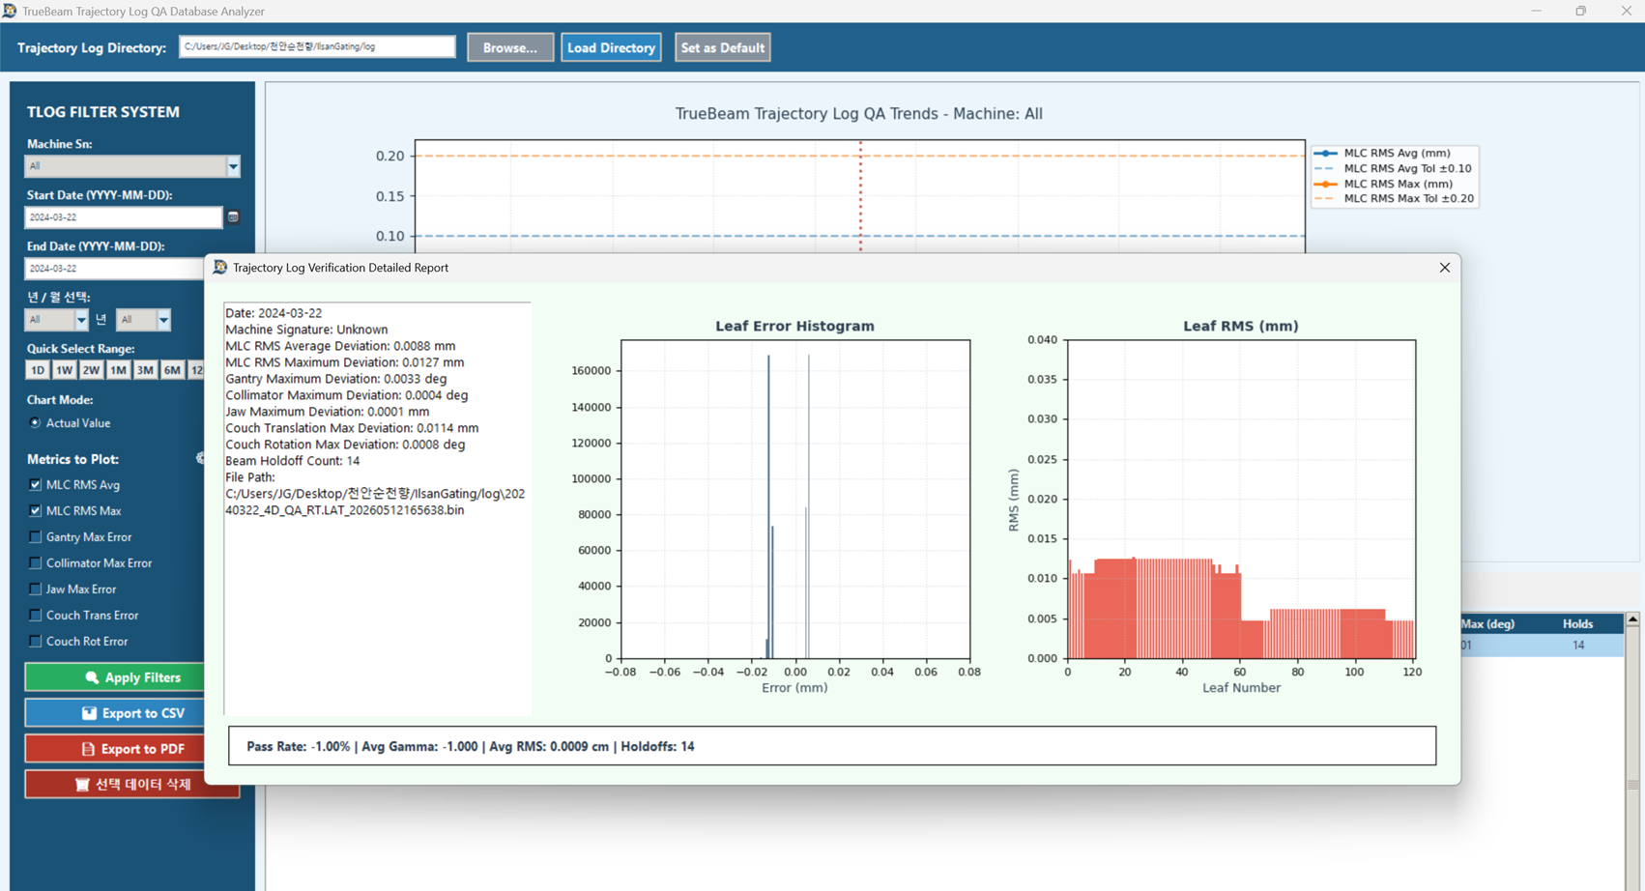Click the Browse... button
1645x891 pixels.
510,47
